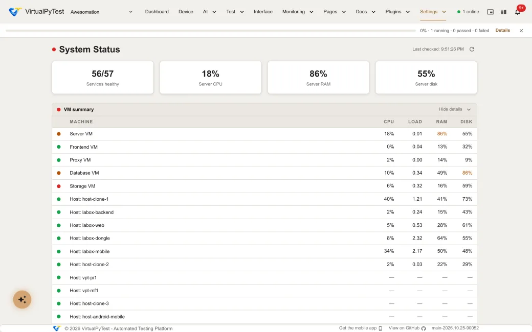Click the 1 online status indicator
The image size is (532, 332).
click(468, 12)
